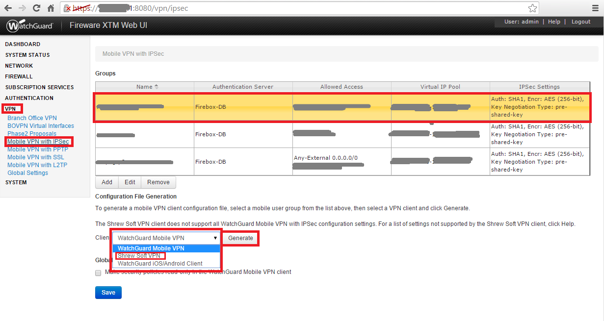The image size is (604, 321).
Task: Open the SYSTEM STATUS menu
Action: click(27, 55)
